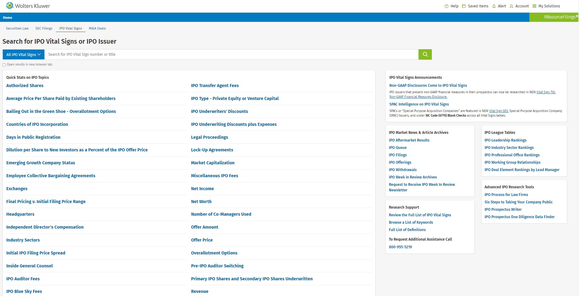Screen dimensions: 579x296
Task: Click the Saved Items folder icon
Action: click(x=464, y=6)
